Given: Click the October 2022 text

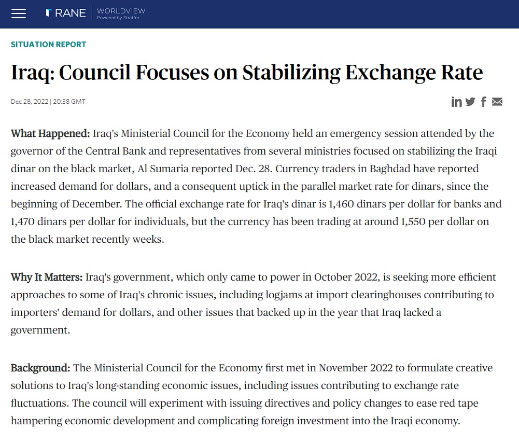Looking at the screenshot, I should tap(347, 277).
